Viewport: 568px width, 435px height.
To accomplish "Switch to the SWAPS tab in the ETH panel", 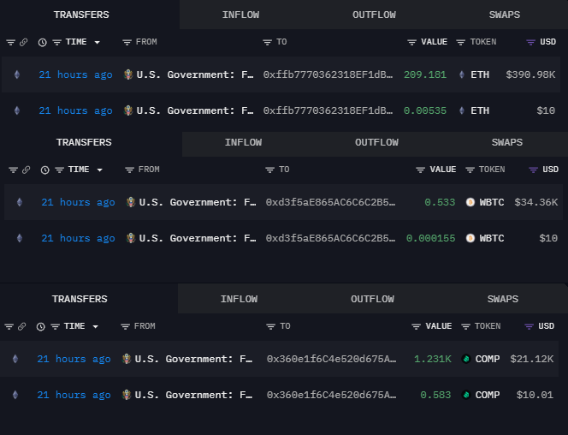I will 505,15.
